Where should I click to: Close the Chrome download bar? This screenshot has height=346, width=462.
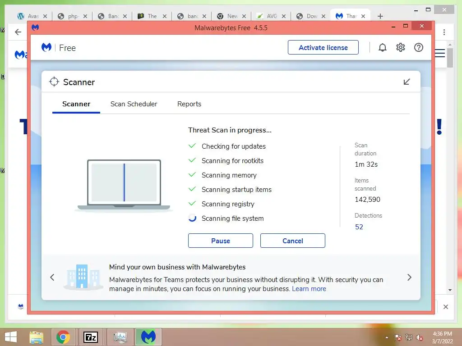tap(445, 307)
